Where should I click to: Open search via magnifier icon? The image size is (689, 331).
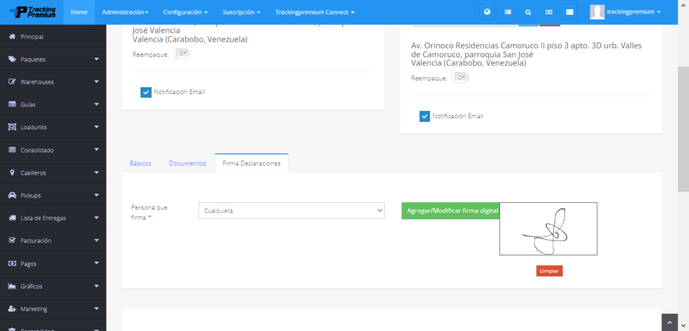click(x=528, y=12)
